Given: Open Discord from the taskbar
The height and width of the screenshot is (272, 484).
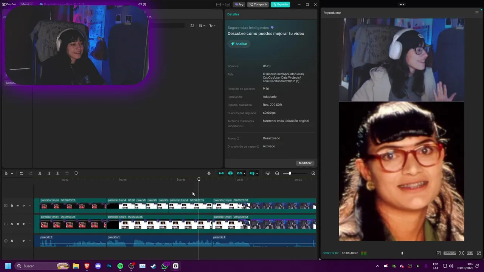Looking at the screenshot, I should pyautogui.click(x=98, y=266).
